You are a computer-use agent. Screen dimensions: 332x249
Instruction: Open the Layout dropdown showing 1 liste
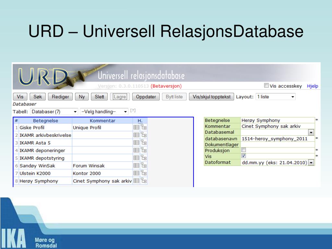[x=276, y=97]
